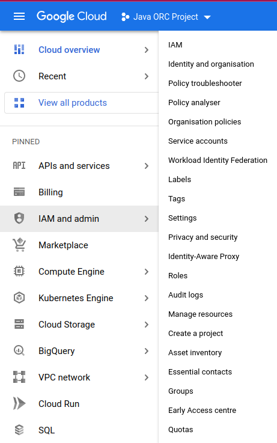This screenshot has width=277, height=443.
Task: Click the BigQuery magnifier icon
Action: click(x=19, y=351)
